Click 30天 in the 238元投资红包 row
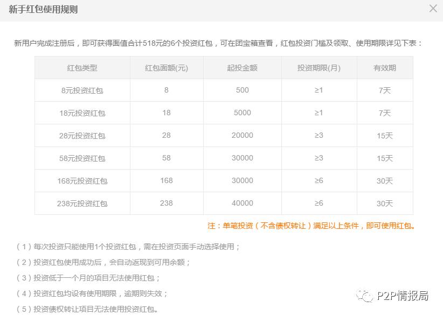 385,203
